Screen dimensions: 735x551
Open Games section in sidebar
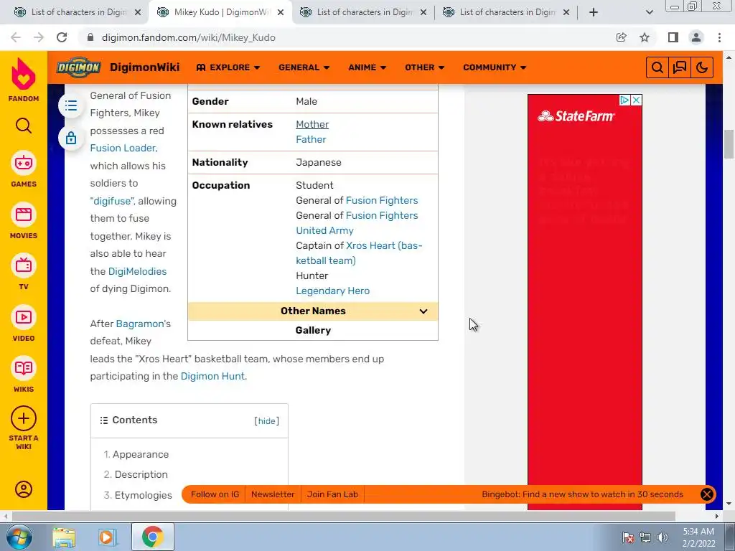click(x=24, y=169)
